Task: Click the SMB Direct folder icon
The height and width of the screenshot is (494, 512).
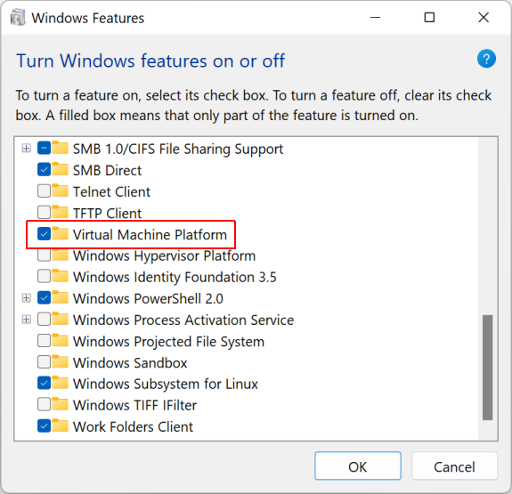Action: [60, 169]
